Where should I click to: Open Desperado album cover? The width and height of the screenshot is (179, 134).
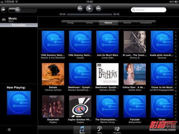[x=53, y=106]
